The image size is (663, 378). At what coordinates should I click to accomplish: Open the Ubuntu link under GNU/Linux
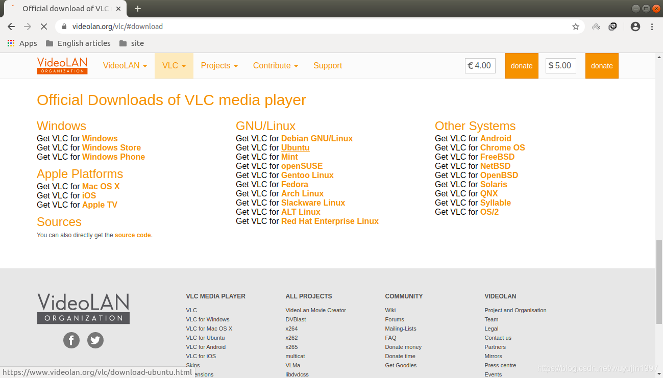tap(296, 148)
